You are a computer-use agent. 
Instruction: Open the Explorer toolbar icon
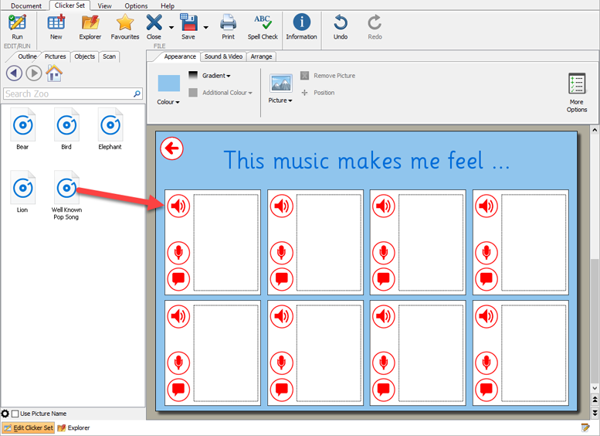90,26
